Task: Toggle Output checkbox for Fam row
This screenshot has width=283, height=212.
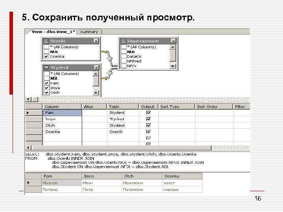Action: pos(149,113)
